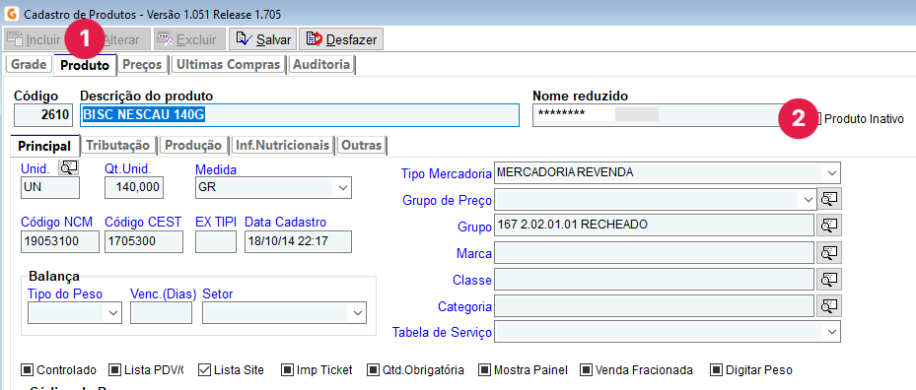Image resolution: width=916 pixels, height=390 pixels.
Task: Click the Código NCM field
Action: 59,241
